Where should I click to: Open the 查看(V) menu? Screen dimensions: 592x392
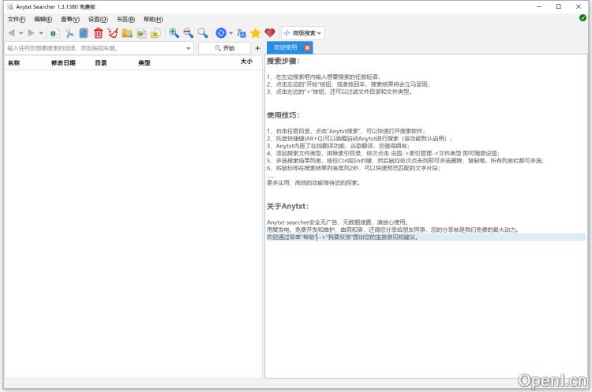(70, 19)
